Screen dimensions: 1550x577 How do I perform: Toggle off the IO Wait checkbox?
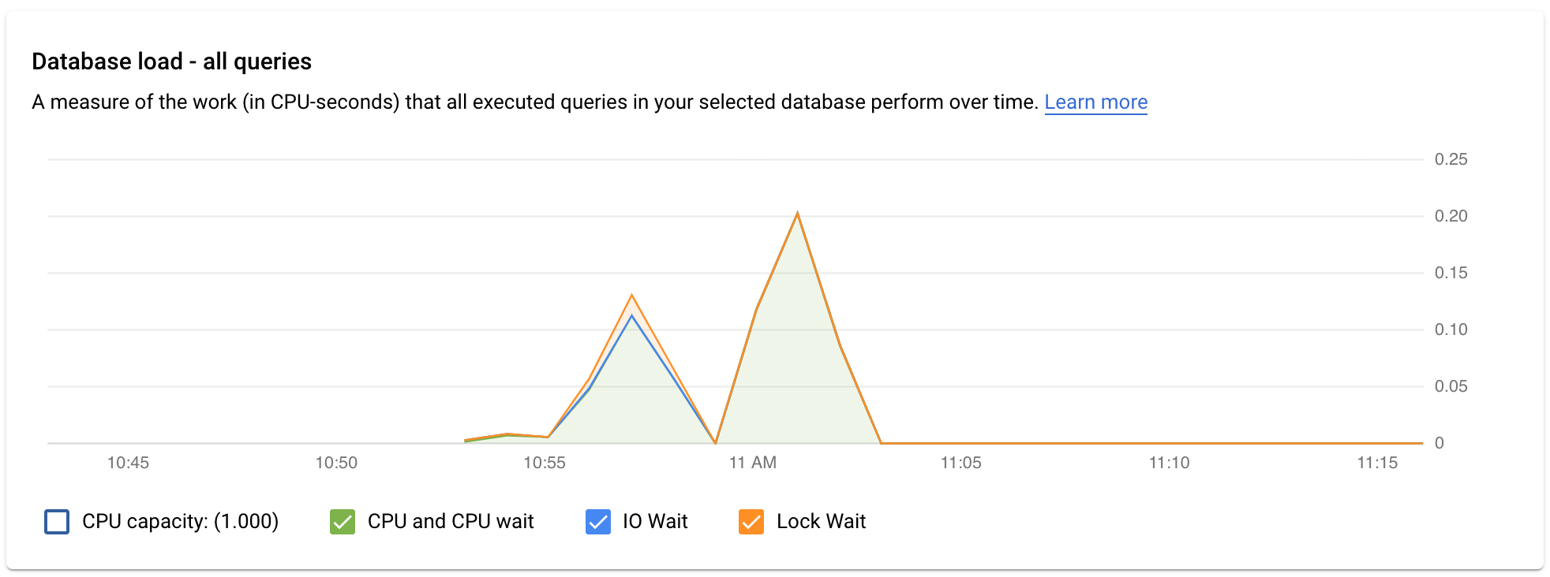[598, 522]
